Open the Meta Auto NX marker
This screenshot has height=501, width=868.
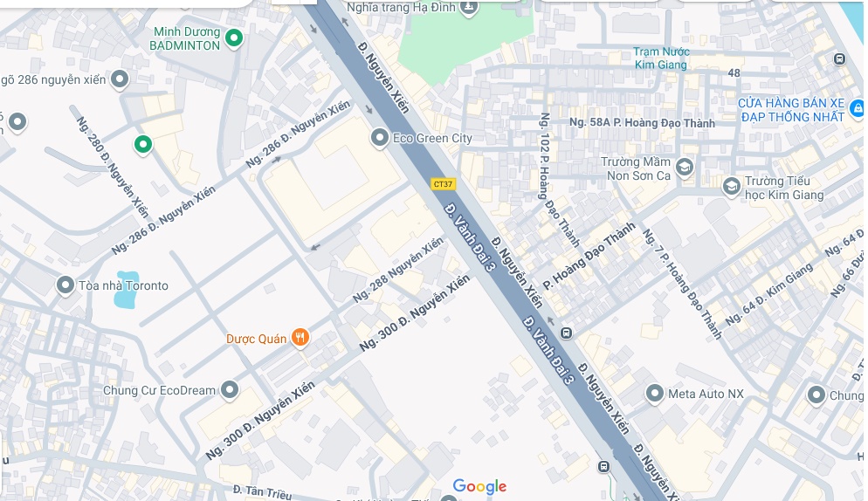point(654,394)
